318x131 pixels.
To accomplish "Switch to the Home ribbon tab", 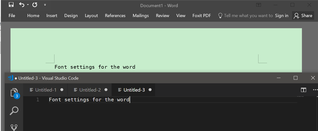I will [x=33, y=15].
